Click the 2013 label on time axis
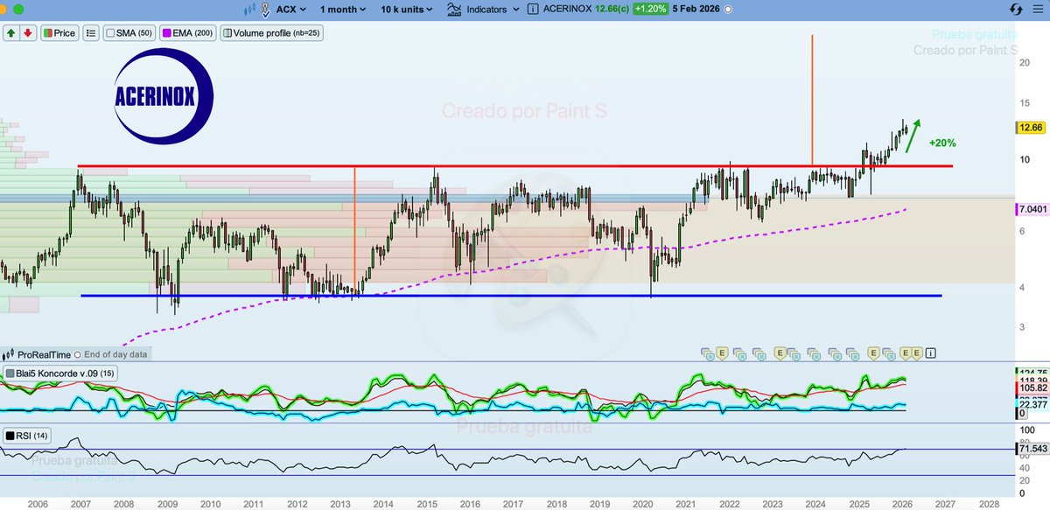The height and width of the screenshot is (510, 1050). 339,504
